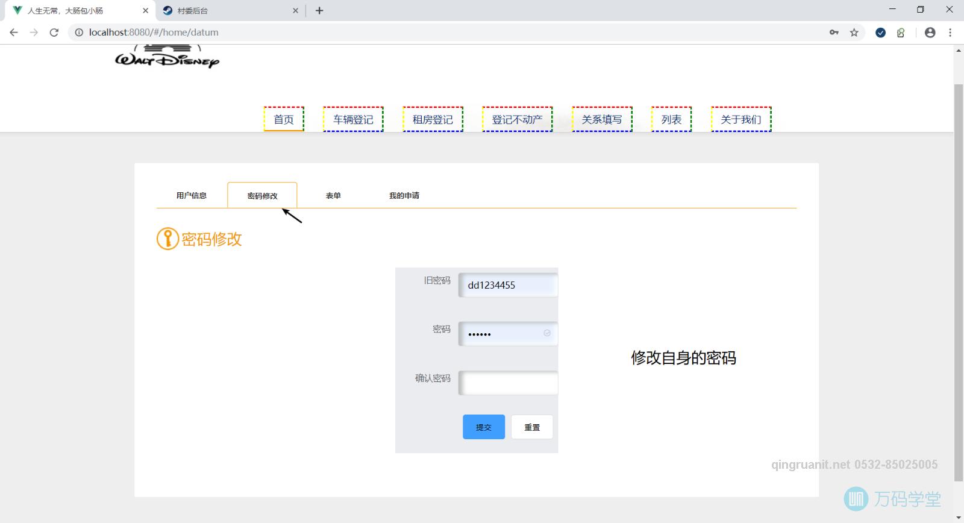Click the scrollbar down arrow

959,518
